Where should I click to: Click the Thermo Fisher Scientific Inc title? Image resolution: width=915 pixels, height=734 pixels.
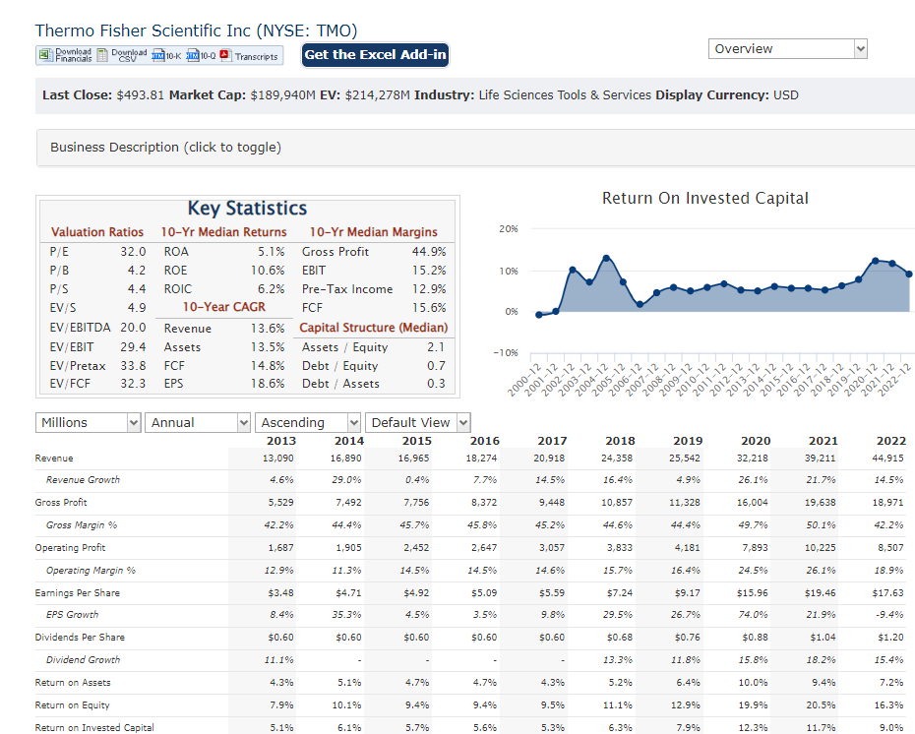[x=196, y=31]
